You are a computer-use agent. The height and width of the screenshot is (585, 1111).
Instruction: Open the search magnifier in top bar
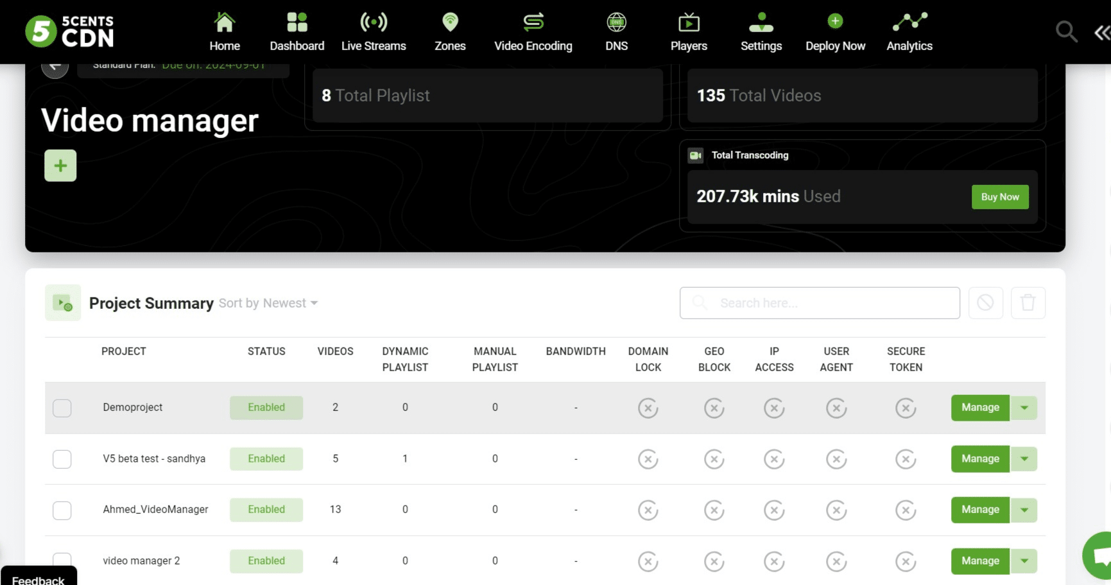pyautogui.click(x=1065, y=31)
